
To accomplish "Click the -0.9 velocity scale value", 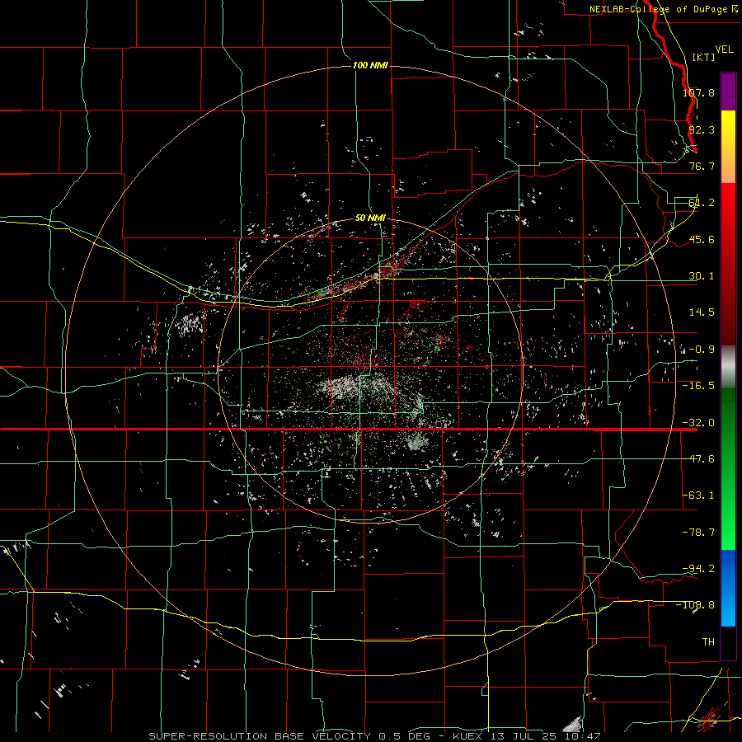I will click(702, 350).
